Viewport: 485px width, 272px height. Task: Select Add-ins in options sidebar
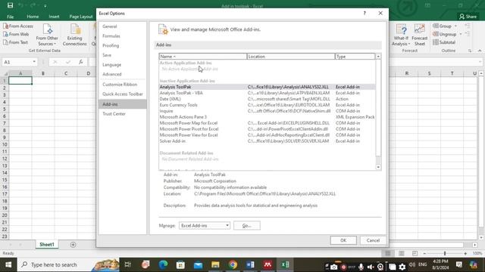tap(123, 104)
